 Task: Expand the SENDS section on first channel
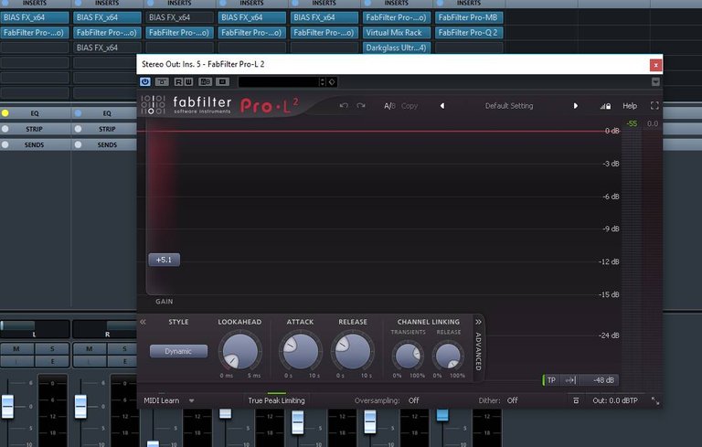point(34,144)
